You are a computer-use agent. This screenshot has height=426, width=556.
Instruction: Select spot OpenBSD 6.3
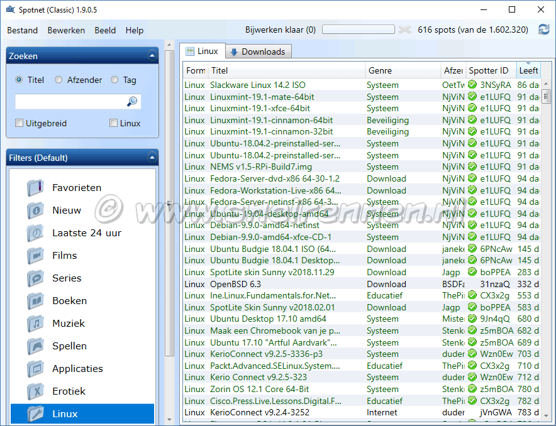coord(362,284)
